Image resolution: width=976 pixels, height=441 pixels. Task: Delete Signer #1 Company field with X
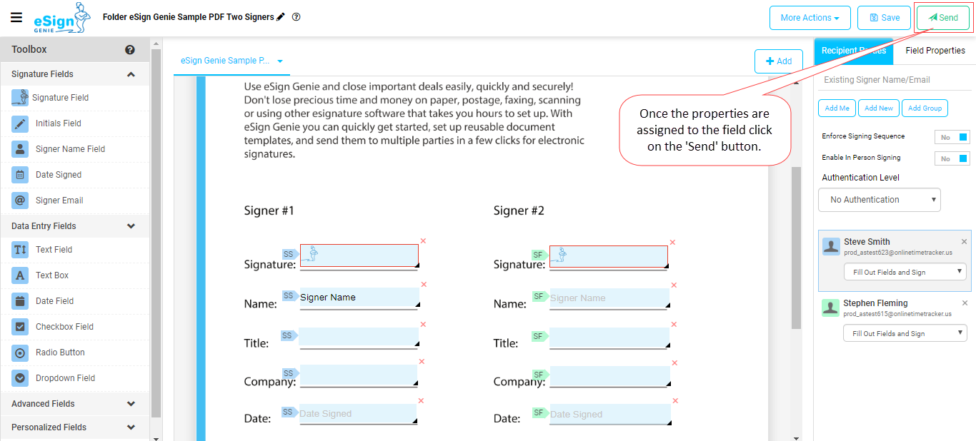[x=422, y=362]
